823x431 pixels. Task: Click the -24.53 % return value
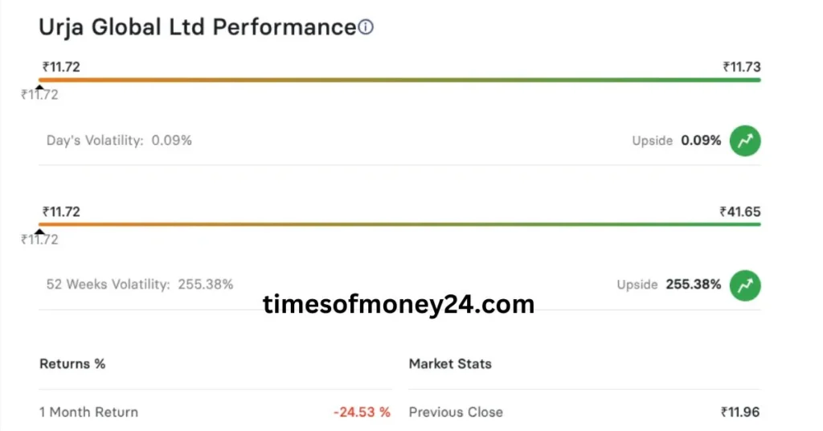click(x=362, y=412)
